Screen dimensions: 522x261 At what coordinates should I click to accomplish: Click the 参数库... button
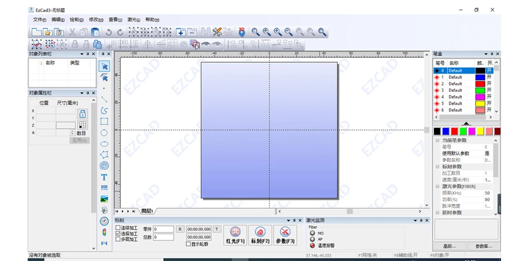483,246
